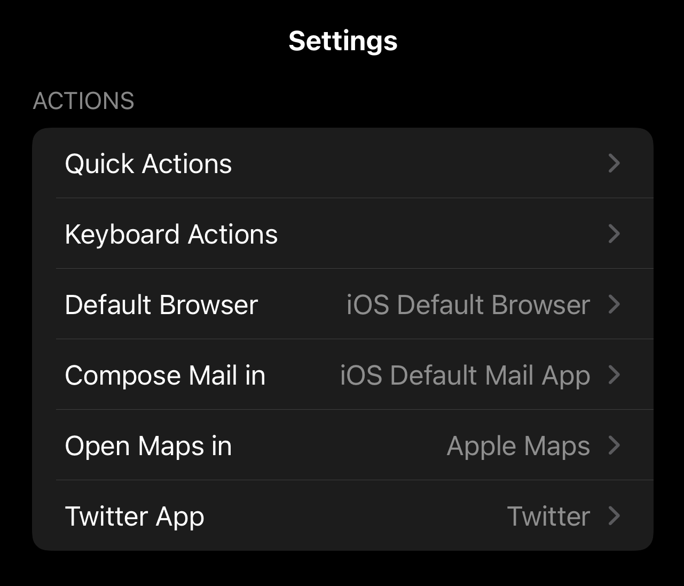Image resolution: width=684 pixels, height=586 pixels.
Task: Select the iOS Default Browser value
Action: [x=468, y=304]
